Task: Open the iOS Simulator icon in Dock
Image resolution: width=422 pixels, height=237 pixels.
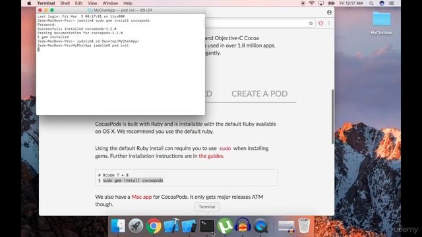Action: (x=189, y=225)
